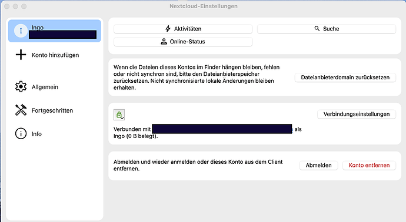
Task: Select the Konto hinzufügen label
Action: click(x=55, y=55)
